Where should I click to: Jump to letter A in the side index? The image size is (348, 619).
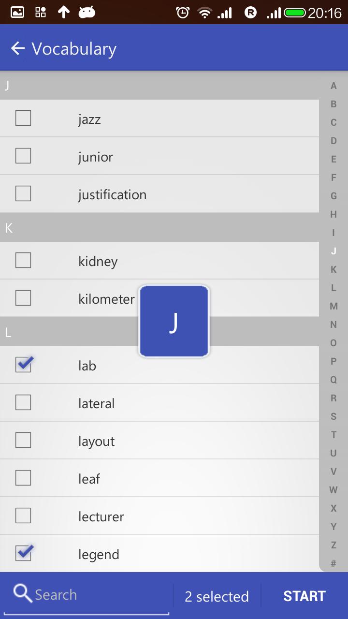(333, 86)
